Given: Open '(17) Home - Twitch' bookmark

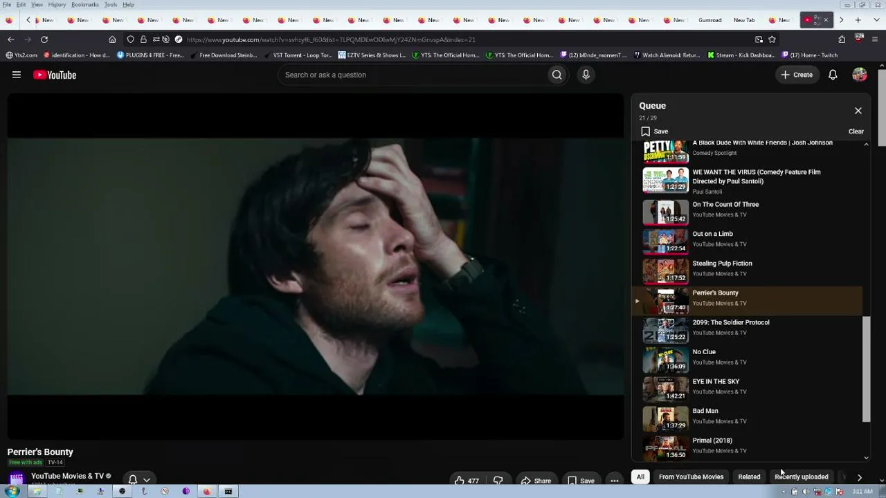Looking at the screenshot, I should coord(810,55).
